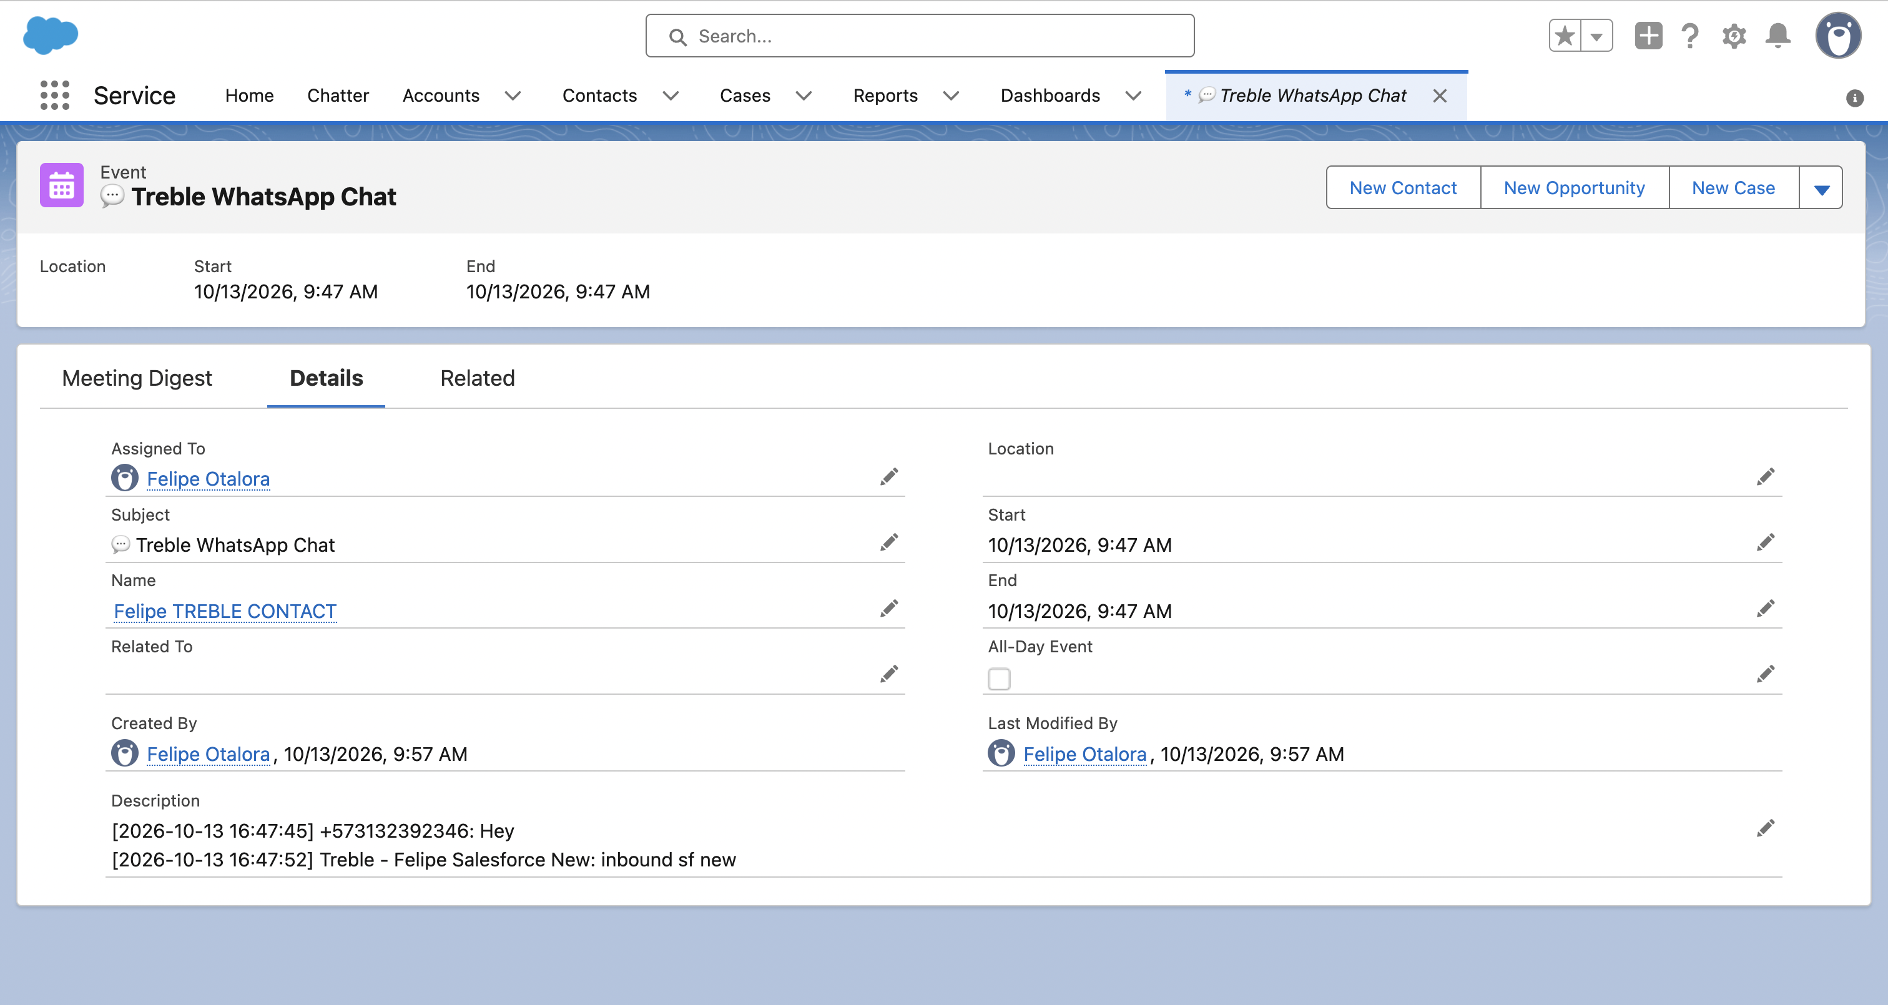
Task: Open the Chatter nav item
Action: (338, 96)
